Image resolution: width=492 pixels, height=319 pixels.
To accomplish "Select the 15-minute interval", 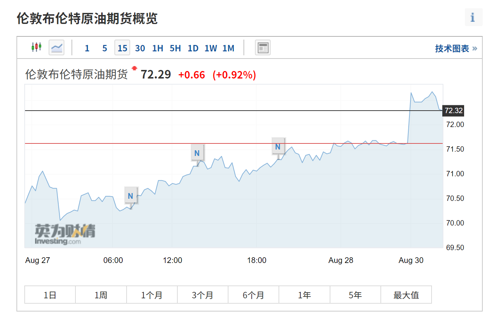I will [122, 48].
